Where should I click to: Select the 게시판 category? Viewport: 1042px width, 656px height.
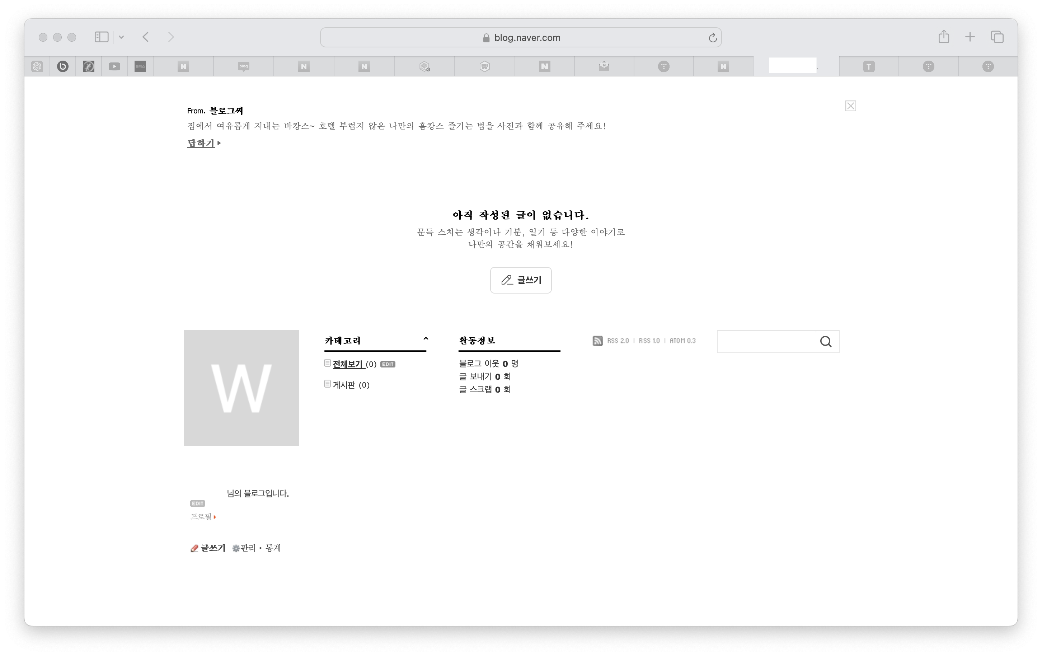[x=344, y=385]
